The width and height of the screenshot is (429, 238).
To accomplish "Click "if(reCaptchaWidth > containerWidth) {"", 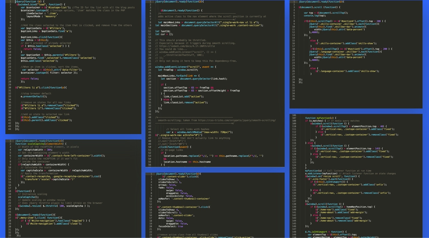I will coord(43,164).
